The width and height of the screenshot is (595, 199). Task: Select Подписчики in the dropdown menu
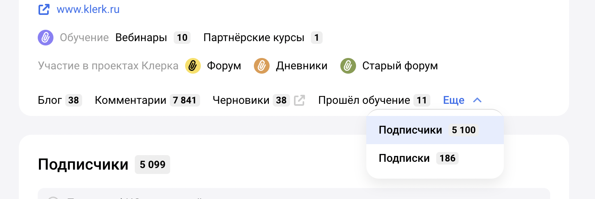point(435,130)
